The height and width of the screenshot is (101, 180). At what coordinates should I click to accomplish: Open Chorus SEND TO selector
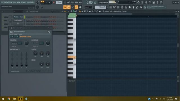pos(41,43)
